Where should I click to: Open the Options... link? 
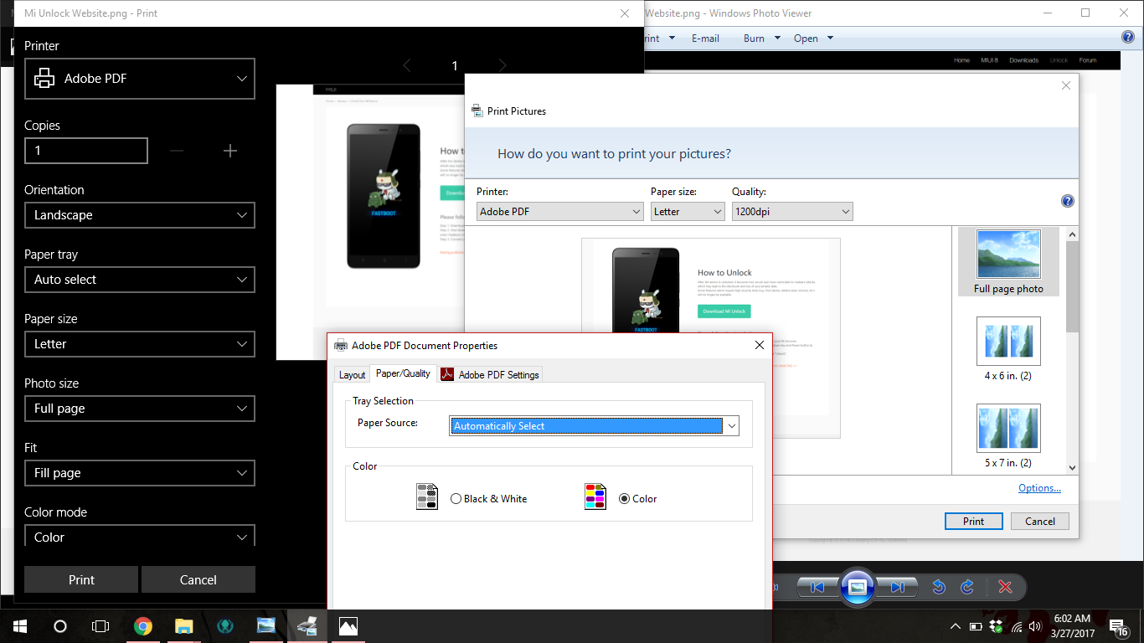pos(1039,488)
